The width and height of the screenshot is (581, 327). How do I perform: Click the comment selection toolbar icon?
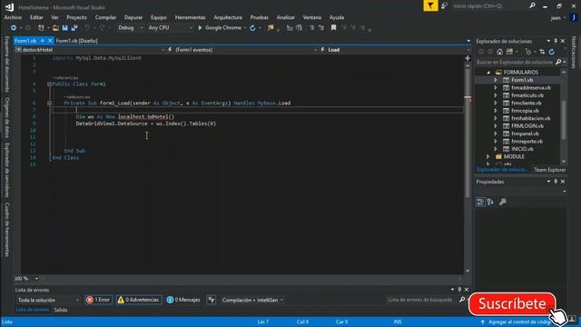pyautogui.click(x=311, y=28)
